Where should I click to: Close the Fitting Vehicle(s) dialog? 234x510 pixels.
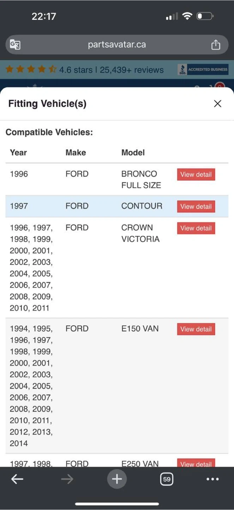pyautogui.click(x=217, y=103)
